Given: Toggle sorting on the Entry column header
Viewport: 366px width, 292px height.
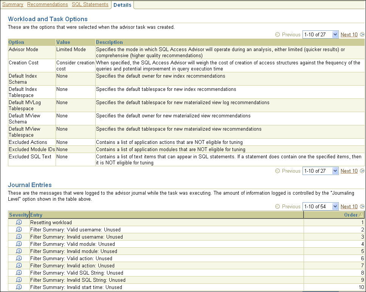Looking at the screenshot, I should [36, 215].
